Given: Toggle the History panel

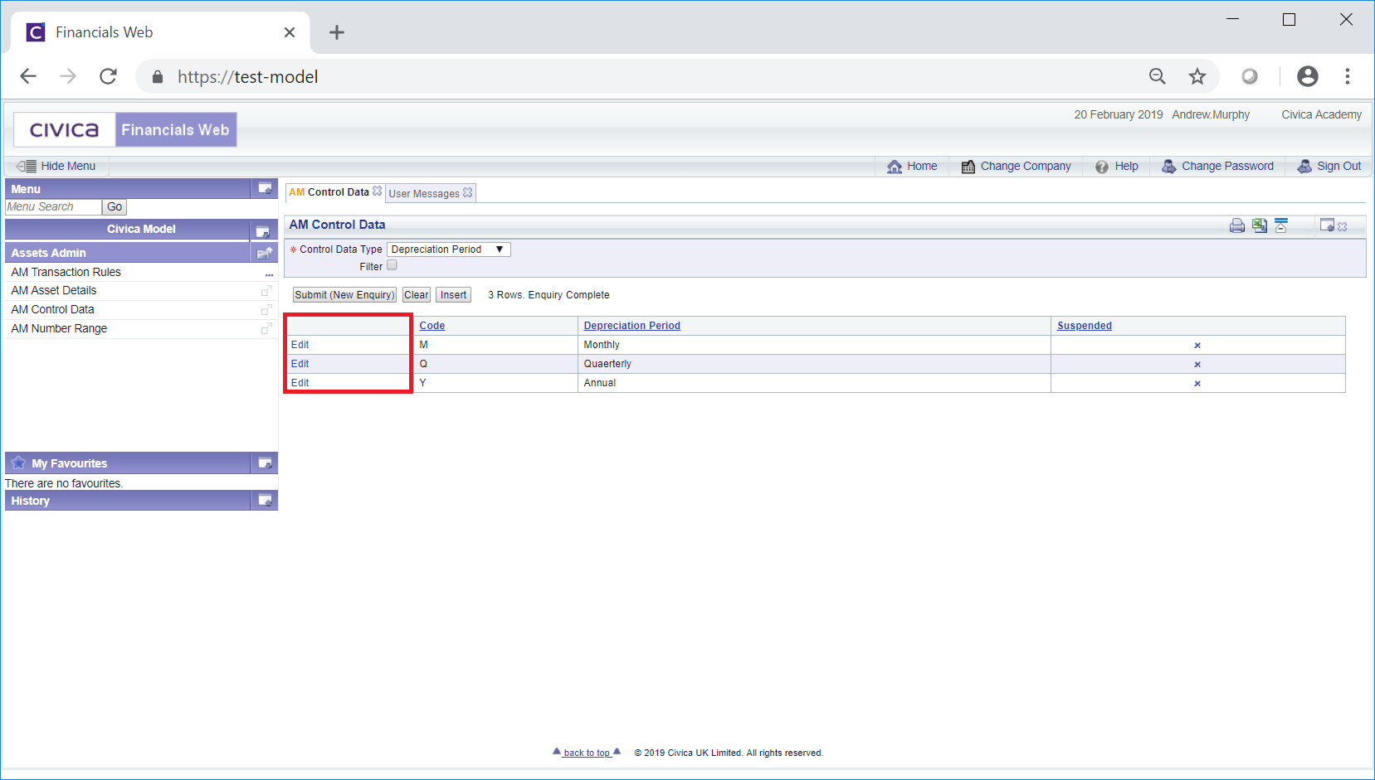Looking at the screenshot, I should coord(265,500).
